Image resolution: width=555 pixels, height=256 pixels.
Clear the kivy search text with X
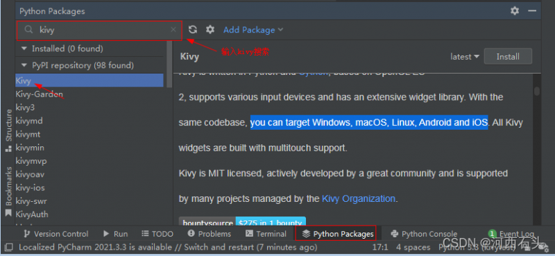pos(173,30)
